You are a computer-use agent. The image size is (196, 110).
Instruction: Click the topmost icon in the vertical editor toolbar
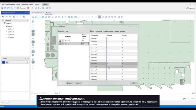tap(33, 21)
